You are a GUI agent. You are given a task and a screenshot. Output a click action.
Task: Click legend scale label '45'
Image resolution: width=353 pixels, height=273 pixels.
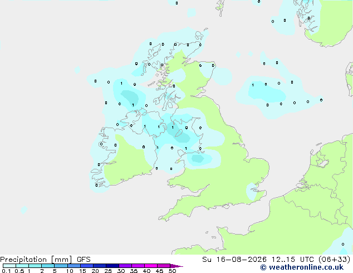(x=159, y=271)
